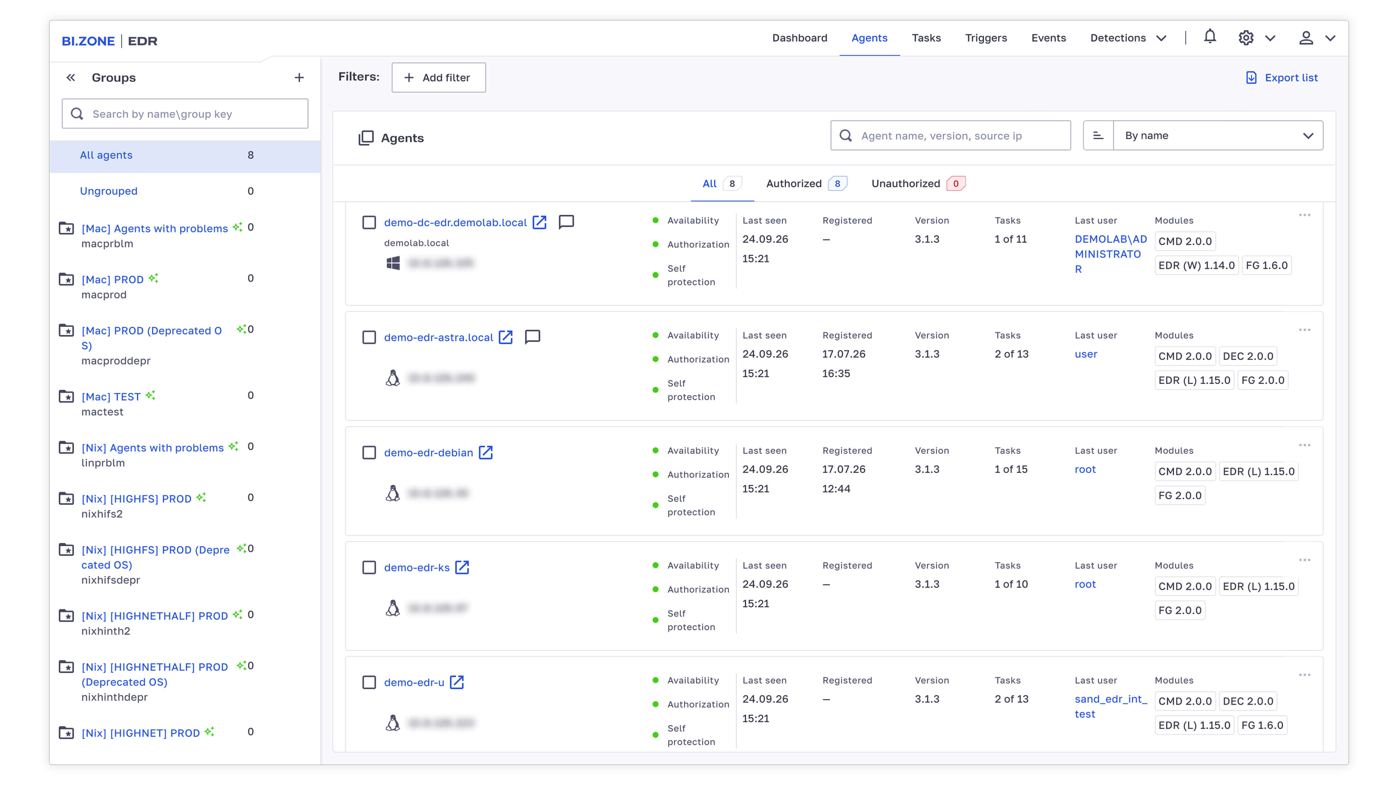1398x785 pixels.
Task: Open notifications bell
Action: (1210, 37)
